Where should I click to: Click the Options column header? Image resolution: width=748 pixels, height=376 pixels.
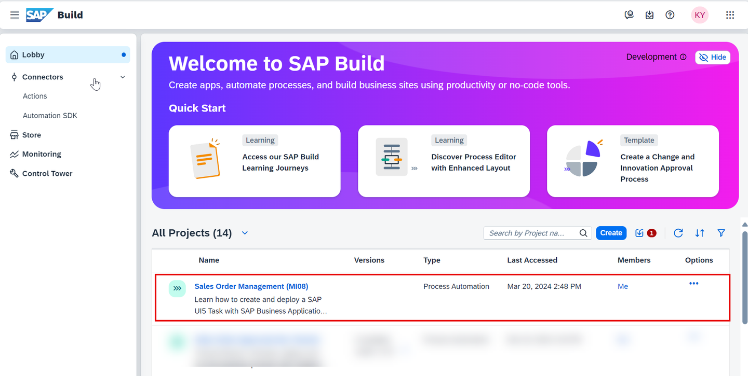click(x=699, y=260)
